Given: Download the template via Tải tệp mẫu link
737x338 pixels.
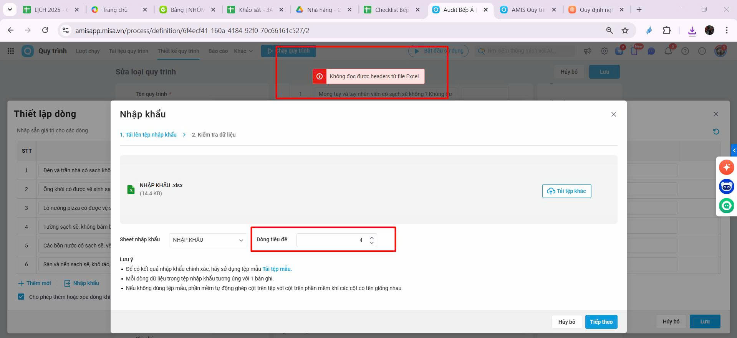Looking at the screenshot, I should (277, 269).
